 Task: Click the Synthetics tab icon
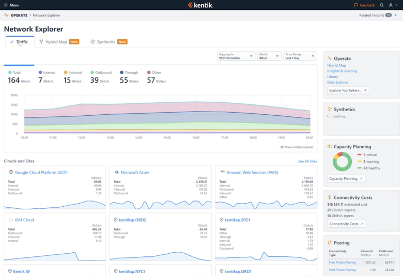pyautogui.click(x=92, y=42)
